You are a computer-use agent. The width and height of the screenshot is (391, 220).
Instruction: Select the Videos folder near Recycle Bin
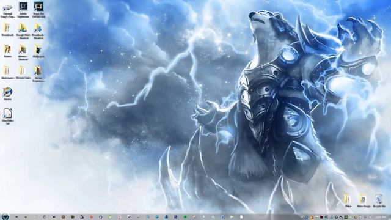[348, 201]
